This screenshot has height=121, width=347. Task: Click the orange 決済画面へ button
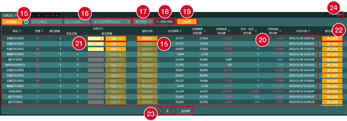(x=12, y=22)
